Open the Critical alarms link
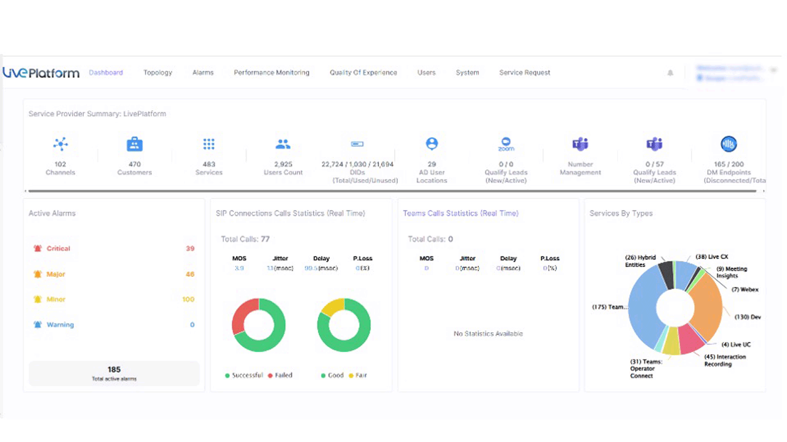Viewport: 787px width, 442px height. coord(58,249)
